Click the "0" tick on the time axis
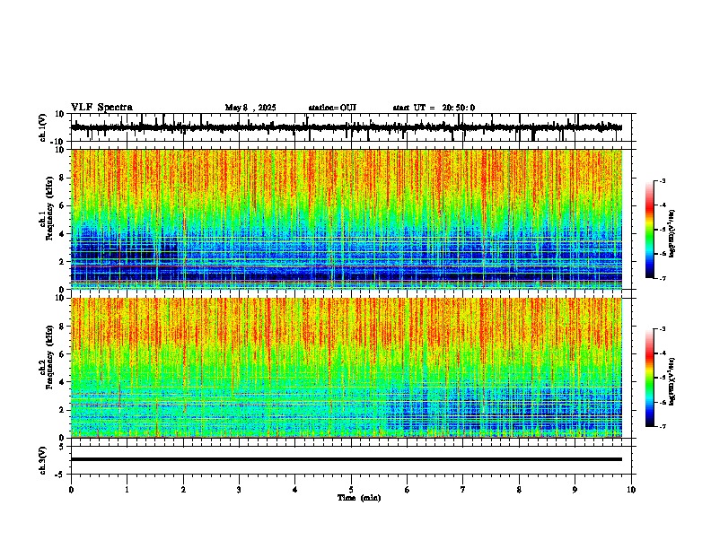The height and width of the screenshot is (549, 711). click(x=71, y=490)
